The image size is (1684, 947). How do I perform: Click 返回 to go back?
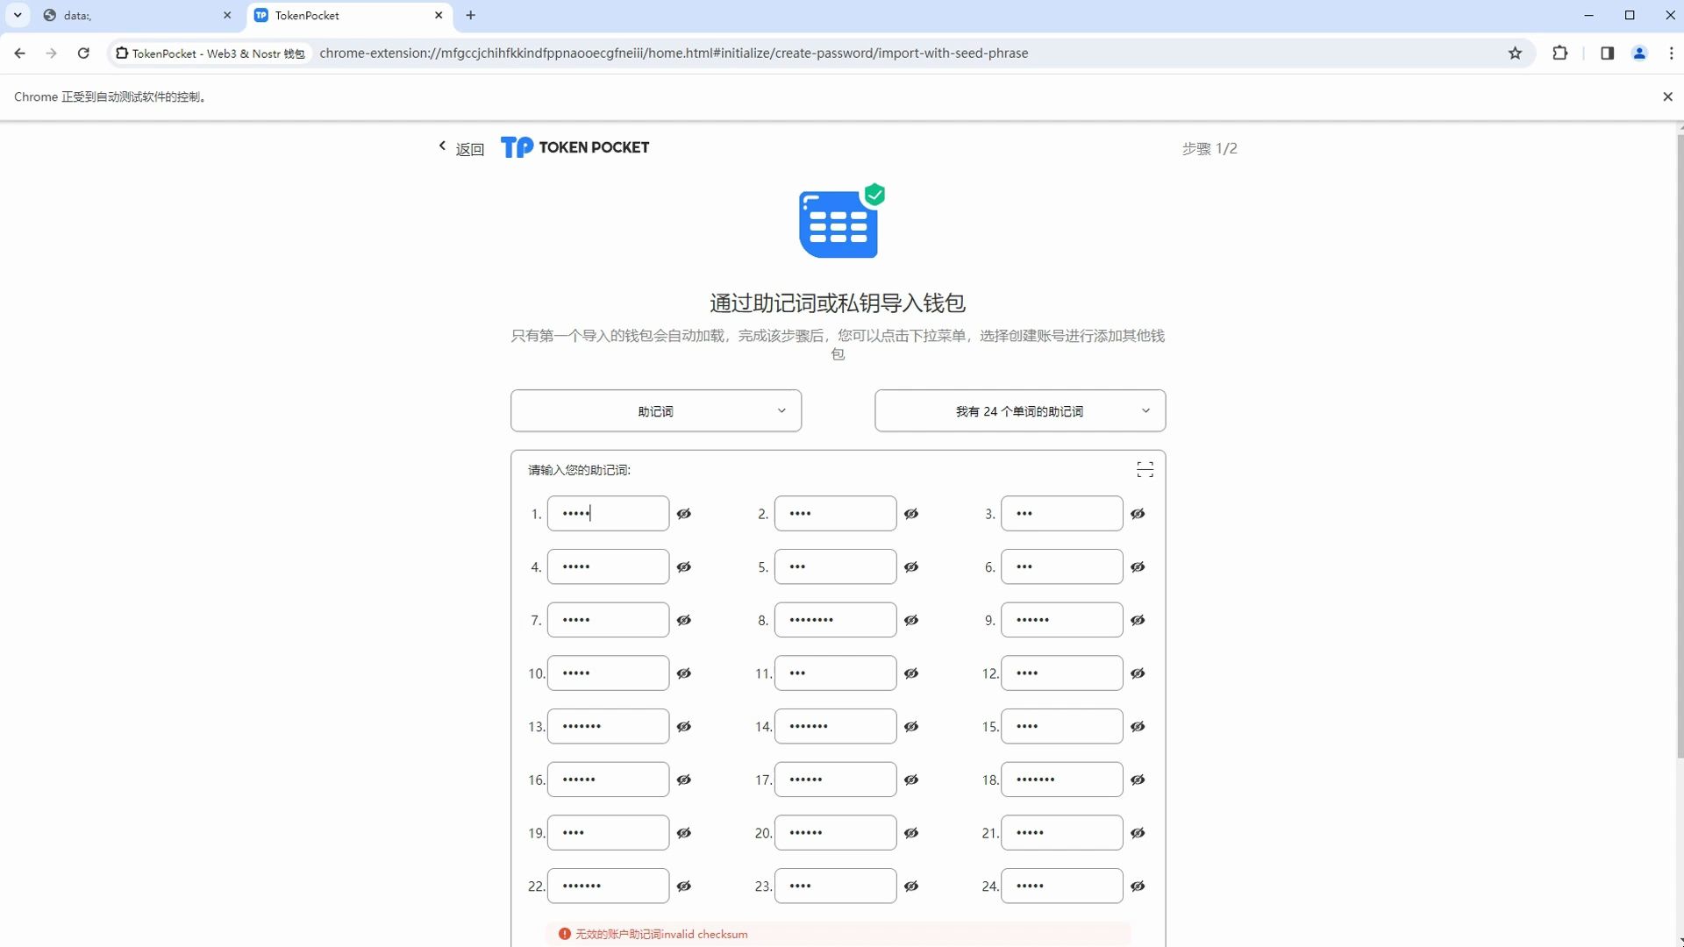(x=462, y=148)
